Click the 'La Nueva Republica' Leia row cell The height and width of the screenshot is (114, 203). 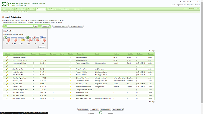coord(119,78)
